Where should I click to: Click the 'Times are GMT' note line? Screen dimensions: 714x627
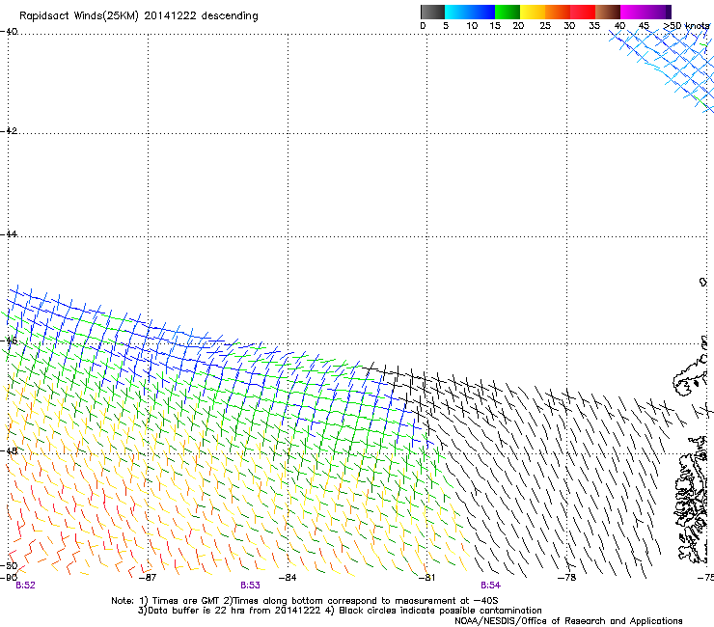pyautogui.click(x=304, y=601)
